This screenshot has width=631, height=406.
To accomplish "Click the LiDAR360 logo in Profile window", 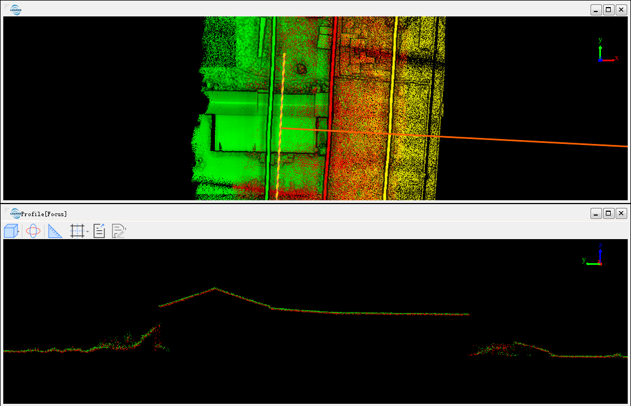I will pos(16,213).
